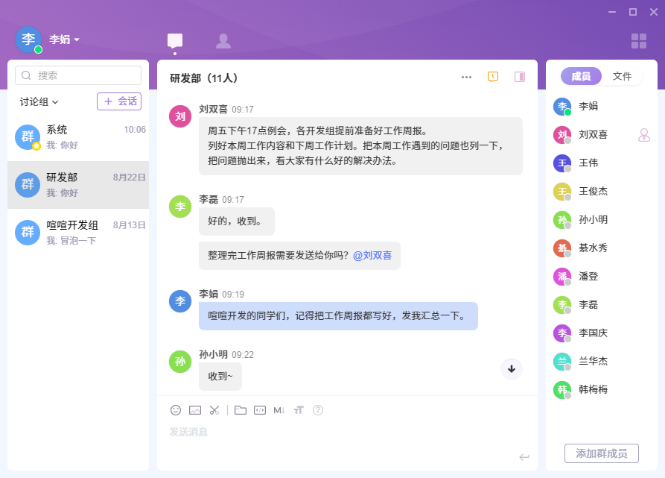The width and height of the screenshot is (665, 478).
Task: Click the admin icon beside 刘双喜
Action: 644,135
